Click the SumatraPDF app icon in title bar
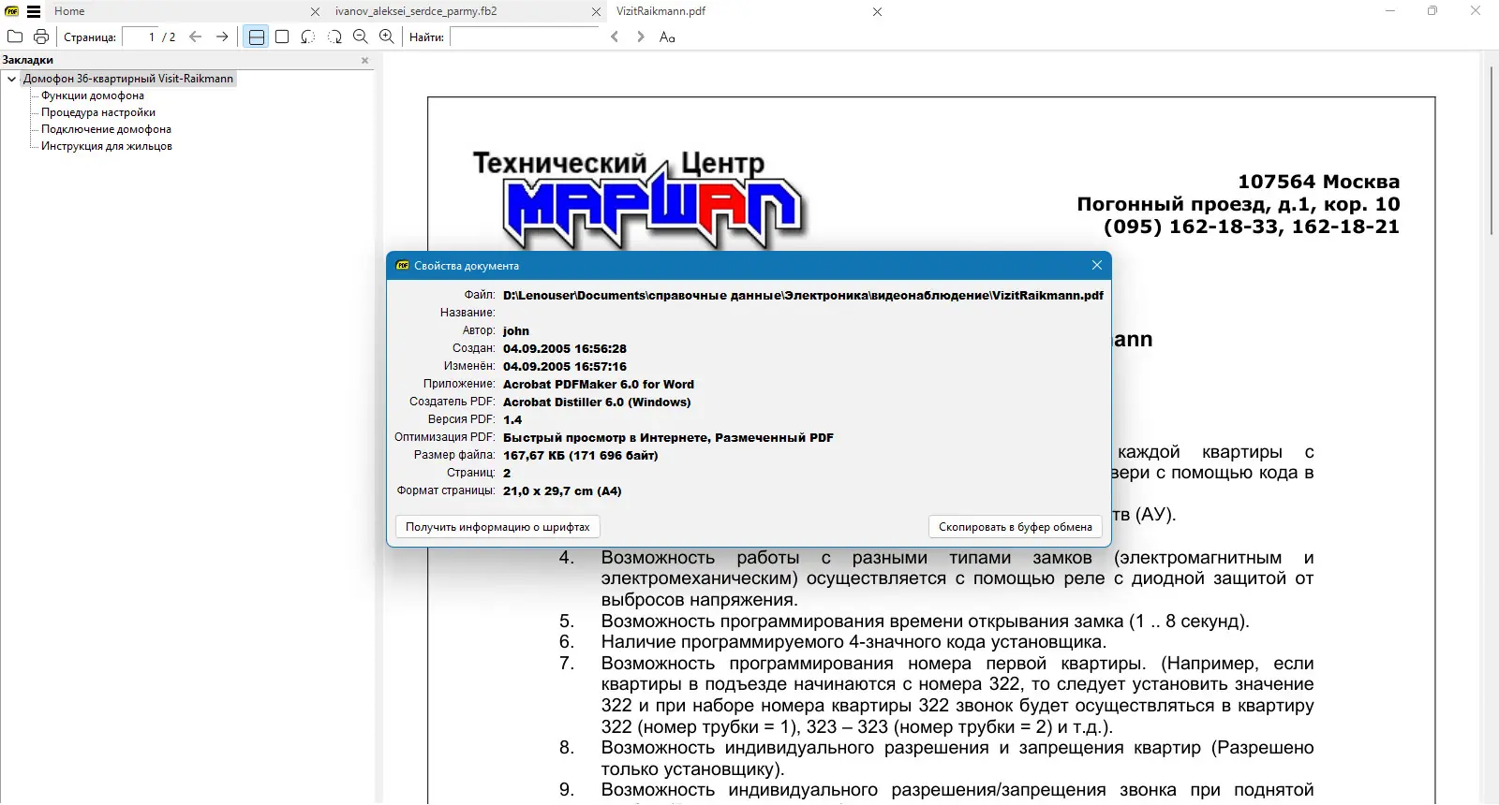This screenshot has width=1499, height=805. (11, 11)
